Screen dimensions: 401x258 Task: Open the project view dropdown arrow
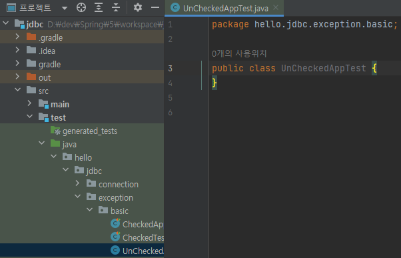pos(65,8)
